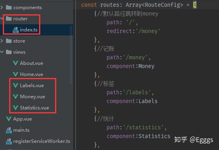The image size is (219, 150).
Task: Collapse the router folder chevron
Action: click(2, 19)
